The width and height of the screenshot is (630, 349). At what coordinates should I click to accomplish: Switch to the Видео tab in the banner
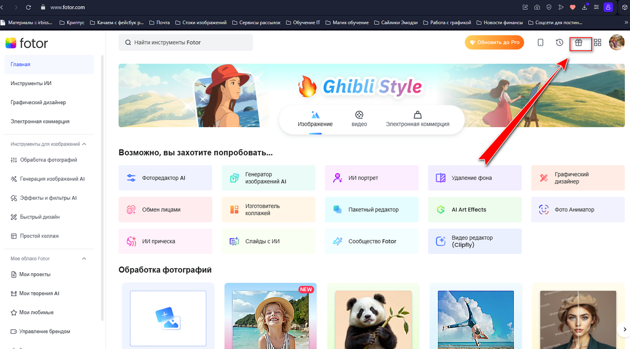(359, 119)
